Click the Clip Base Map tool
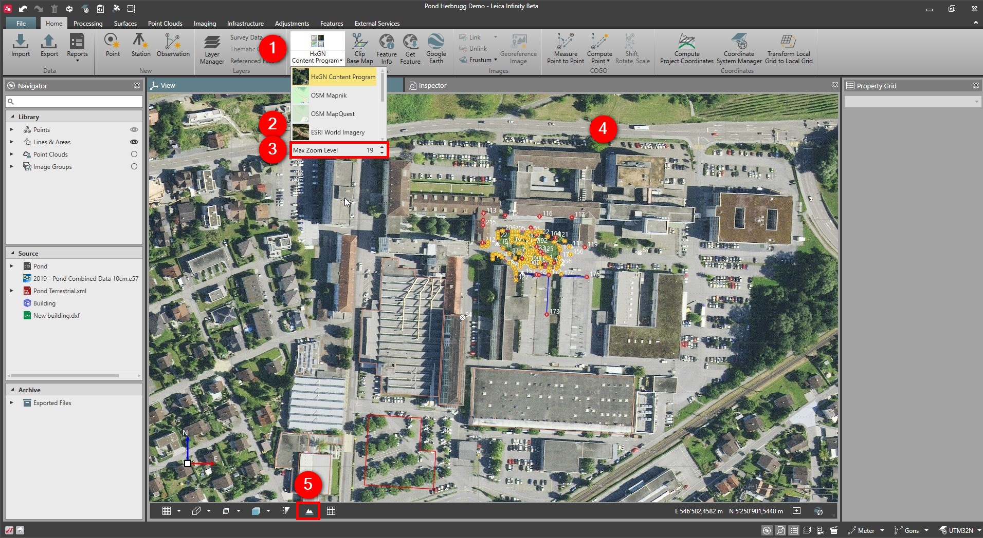The width and height of the screenshot is (983, 538). [360, 49]
